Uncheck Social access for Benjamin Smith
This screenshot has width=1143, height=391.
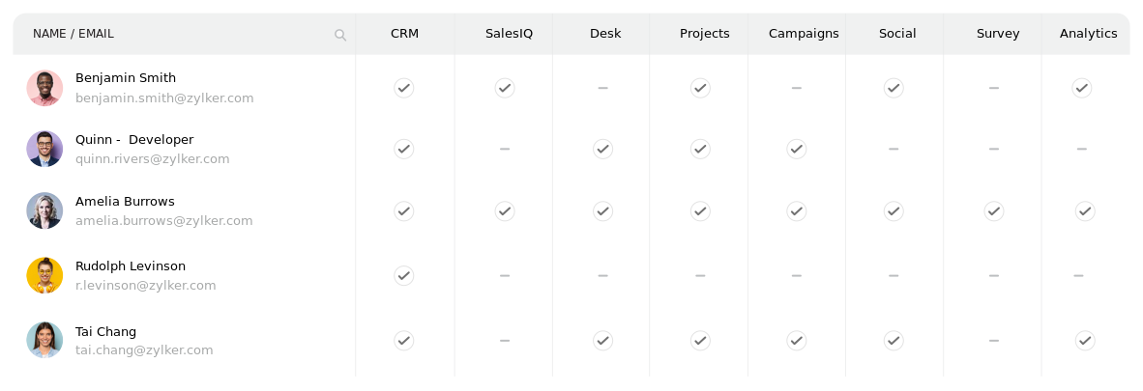(894, 88)
